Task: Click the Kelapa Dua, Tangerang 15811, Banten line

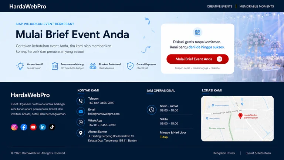Action: pyautogui.click(x=113, y=141)
